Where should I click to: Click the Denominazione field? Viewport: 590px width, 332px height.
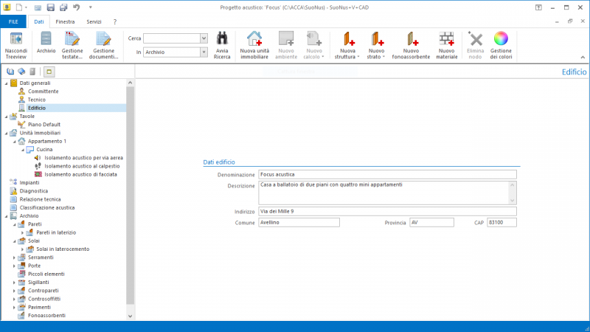[x=387, y=174]
